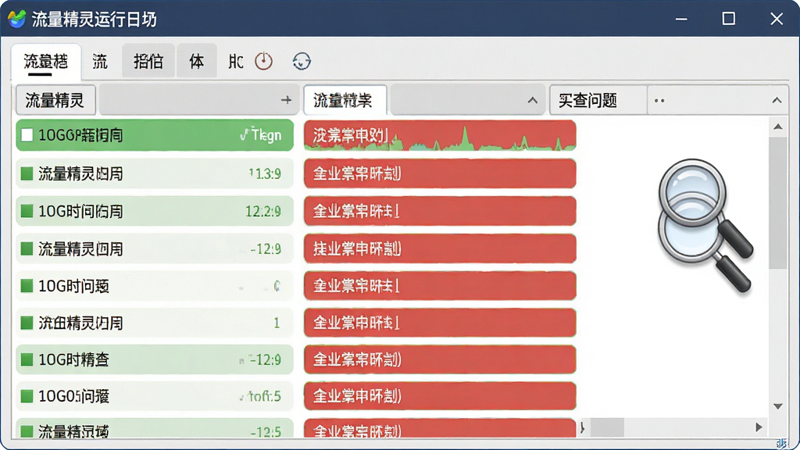Click red bar with green traffic graph
The width and height of the screenshot is (800, 450).
440,135
